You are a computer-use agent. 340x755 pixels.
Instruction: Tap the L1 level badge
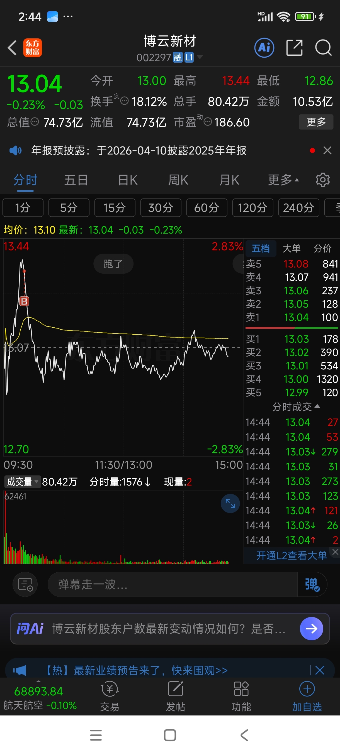tap(189, 57)
